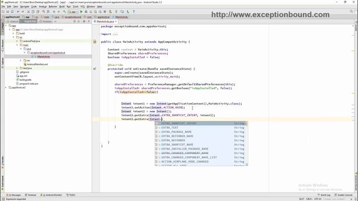Click the Navigate Forward arrow icon

pyautogui.click(x=59, y=12)
